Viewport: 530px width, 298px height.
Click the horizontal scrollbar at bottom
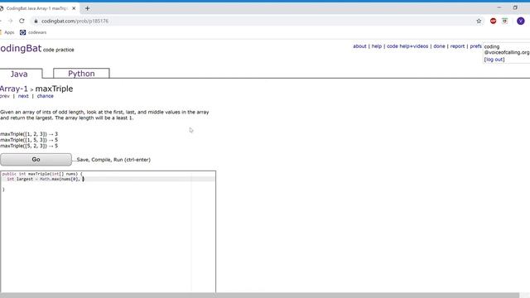pyautogui.click(x=259, y=296)
